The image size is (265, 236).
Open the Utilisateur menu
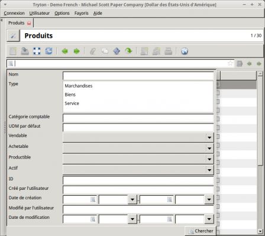tap(40, 13)
